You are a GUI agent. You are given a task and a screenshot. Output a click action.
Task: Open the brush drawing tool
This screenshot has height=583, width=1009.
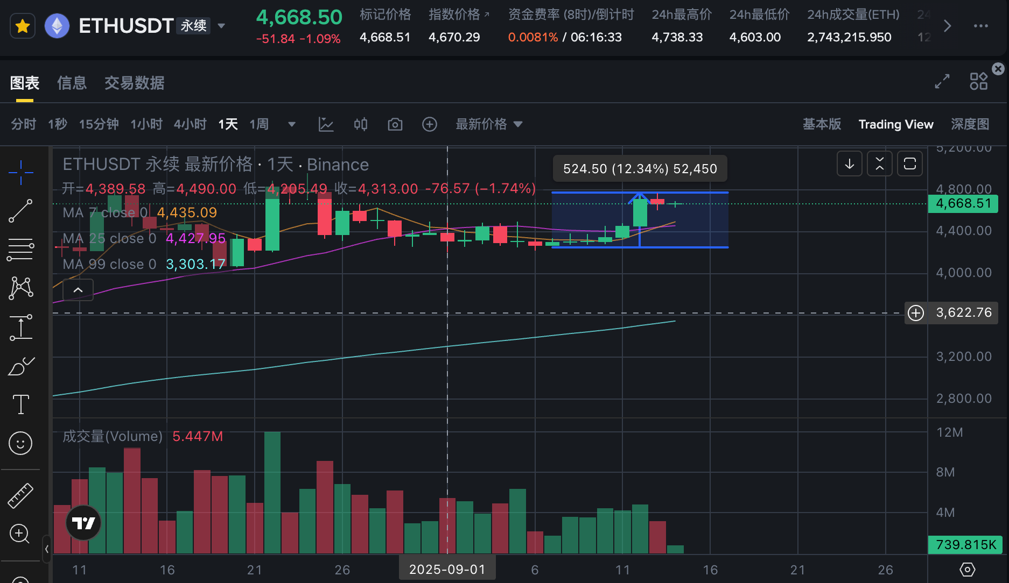click(x=21, y=366)
